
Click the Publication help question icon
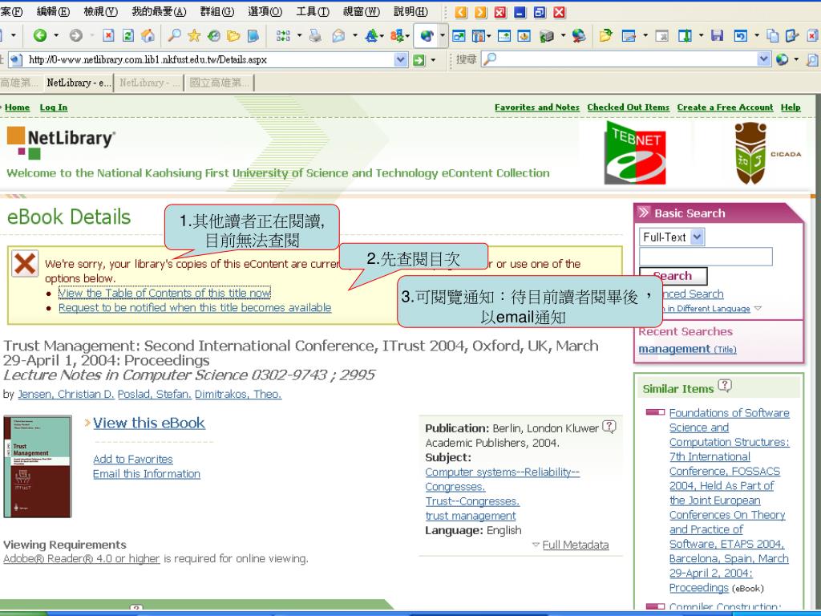pos(609,427)
